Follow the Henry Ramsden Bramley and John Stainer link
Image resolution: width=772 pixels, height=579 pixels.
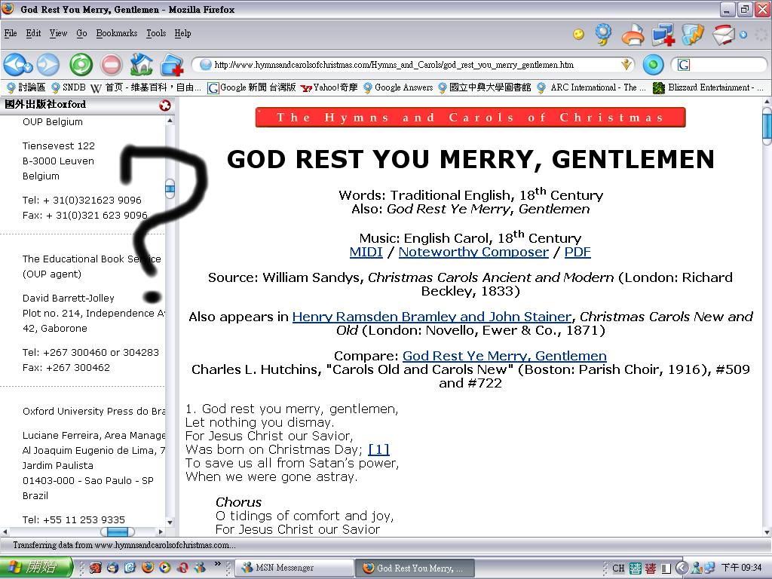(x=431, y=317)
